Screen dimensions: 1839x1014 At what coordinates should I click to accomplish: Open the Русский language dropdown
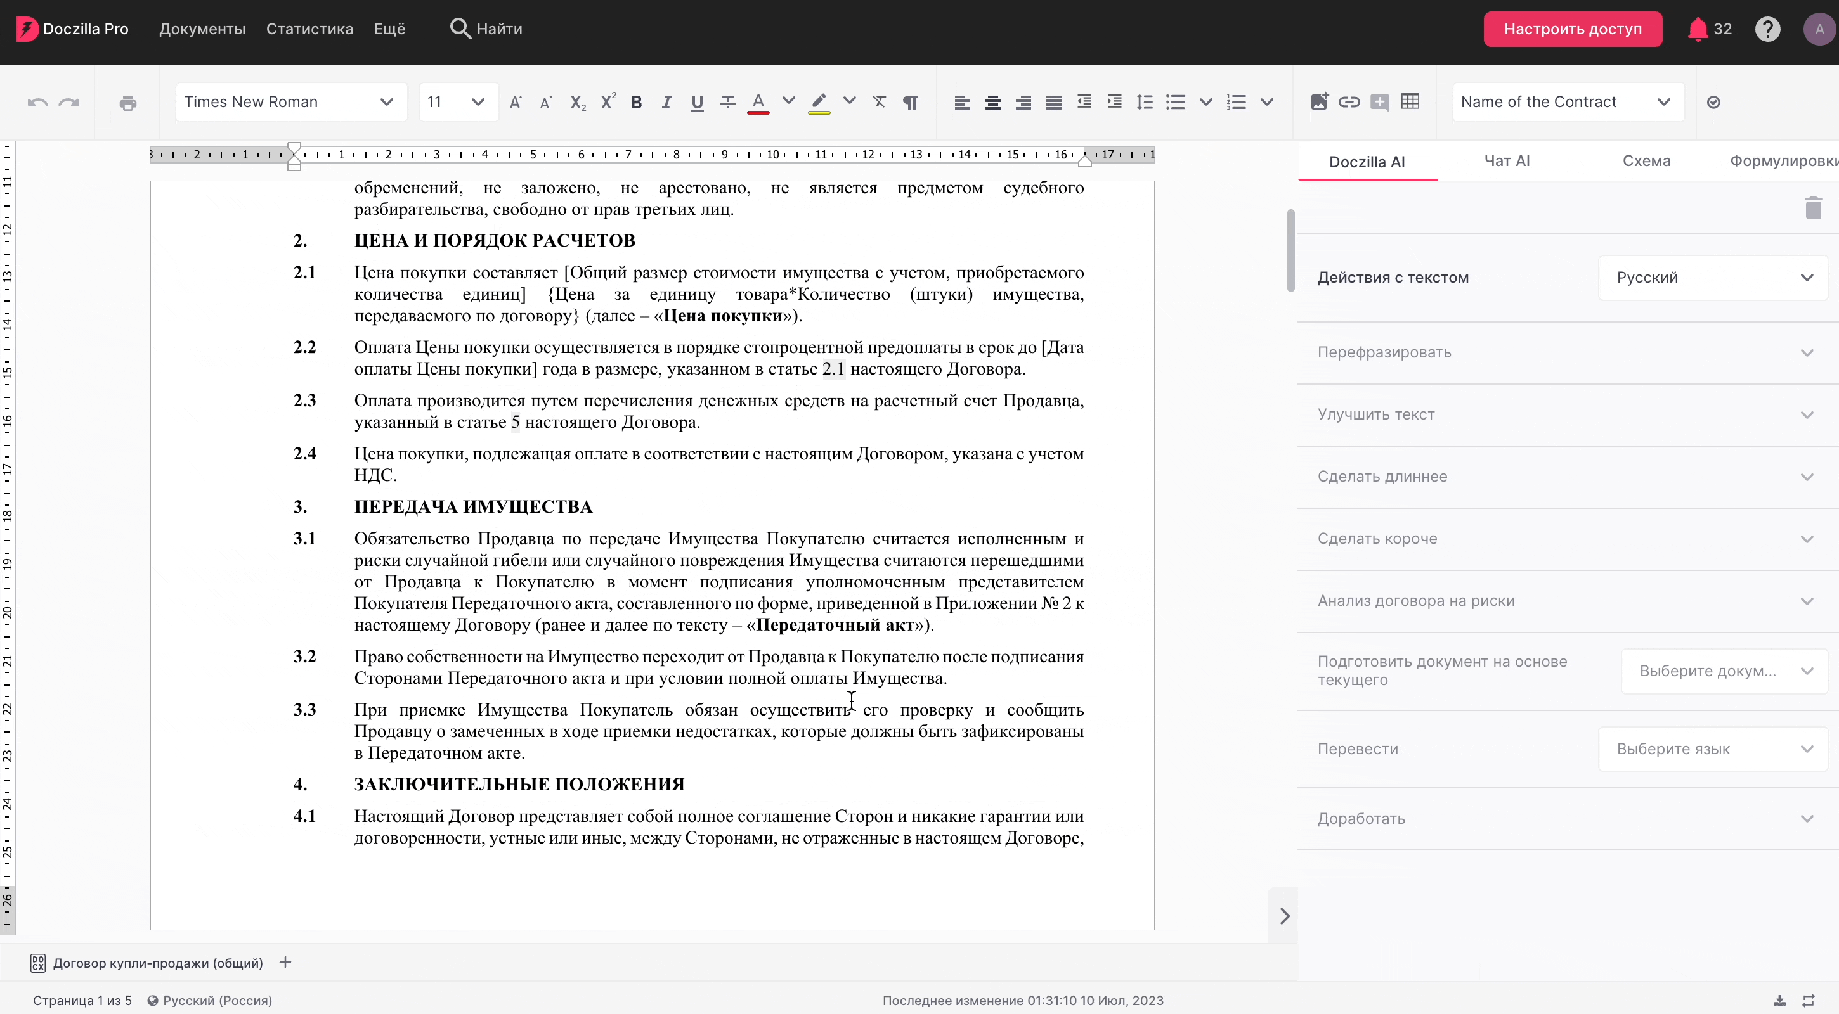coord(1713,278)
